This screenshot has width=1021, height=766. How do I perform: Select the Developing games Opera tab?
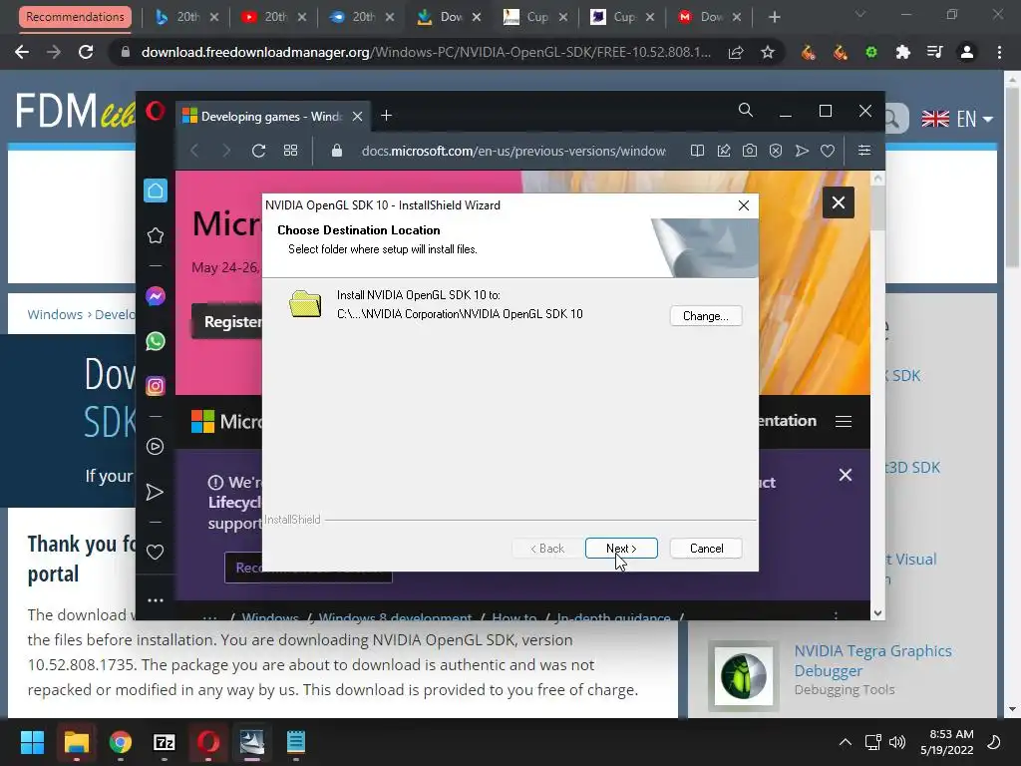tap(273, 117)
